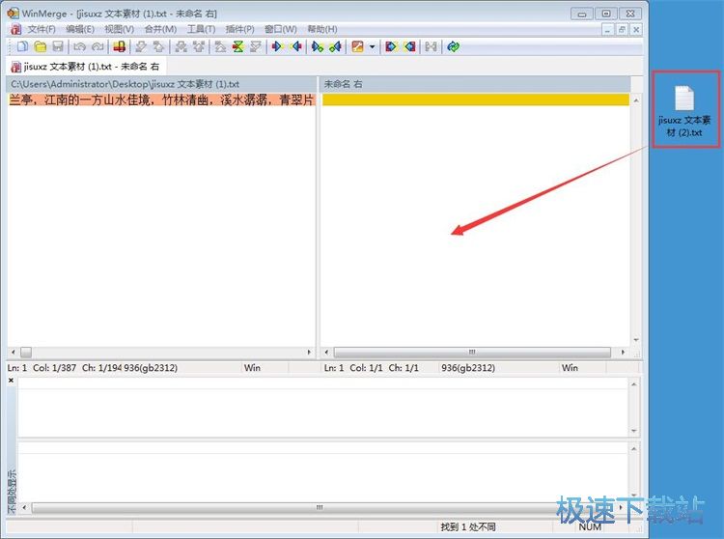The height and width of the screenshot is (539, 724).
Task: Click the All right copy icon
Action: (391, 46)
